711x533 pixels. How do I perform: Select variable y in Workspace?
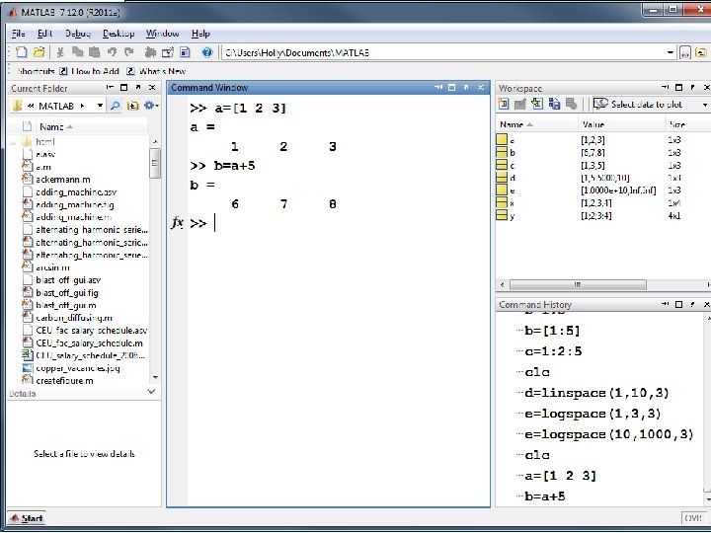(512, 216)
